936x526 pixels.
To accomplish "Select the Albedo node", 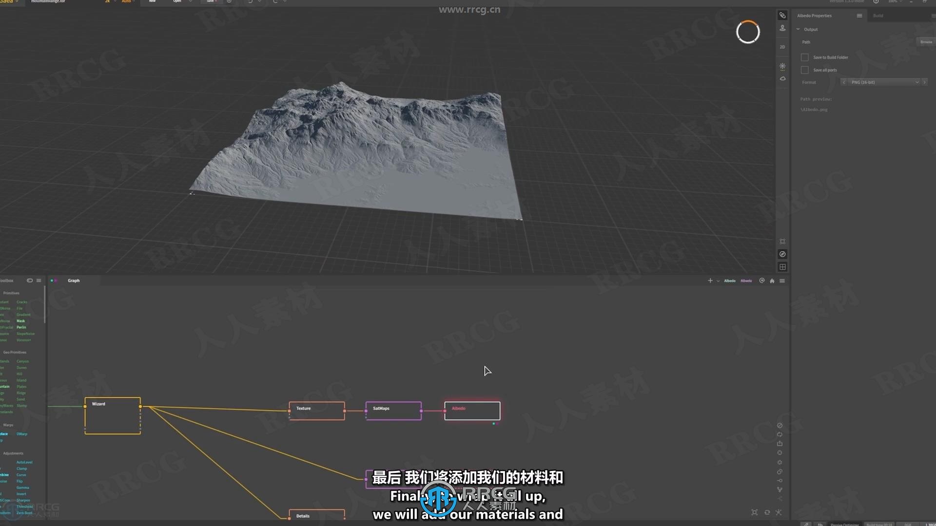I will coord(472,411).
